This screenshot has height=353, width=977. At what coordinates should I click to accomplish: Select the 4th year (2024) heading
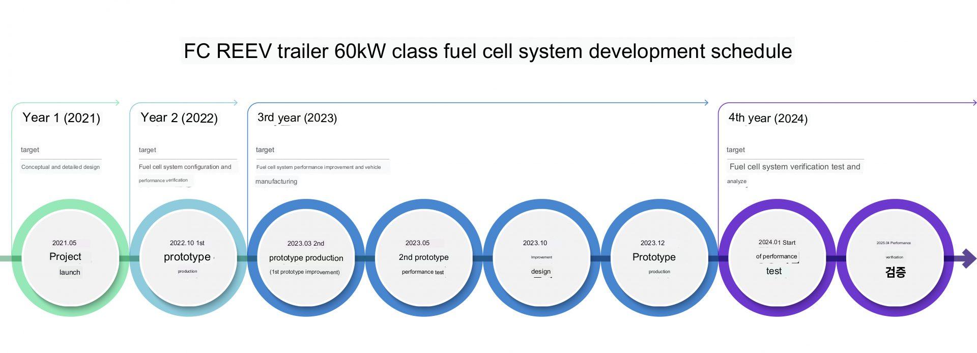(768, 119)
